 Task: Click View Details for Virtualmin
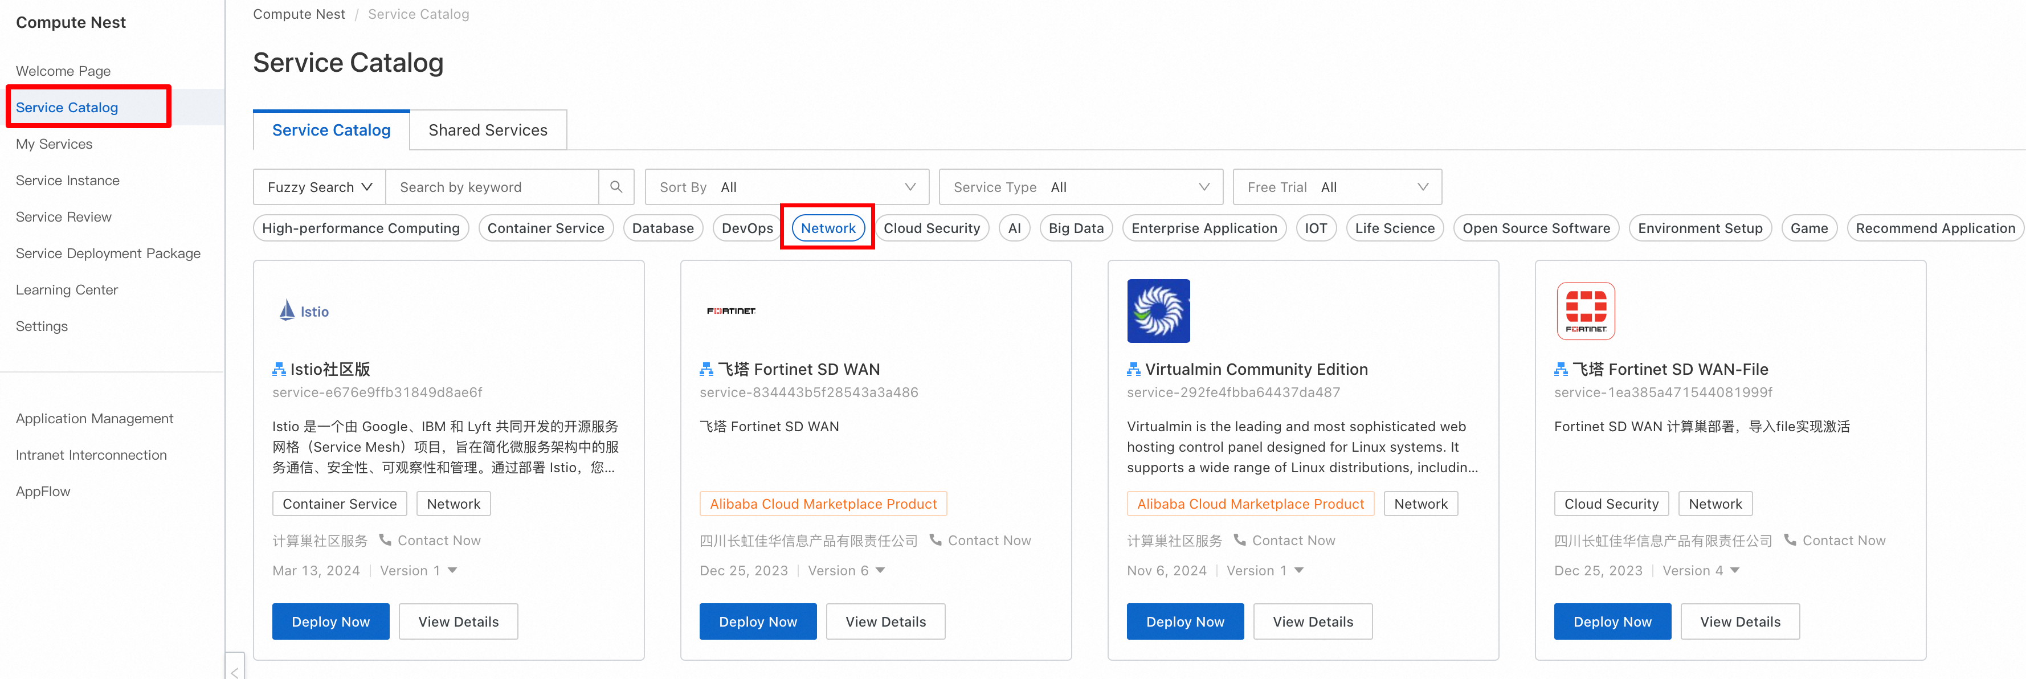point(1312,621)
